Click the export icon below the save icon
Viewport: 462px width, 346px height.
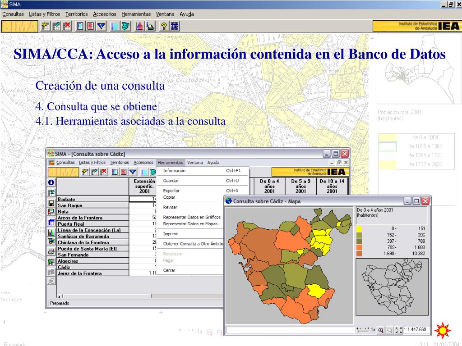coord(51,212)
